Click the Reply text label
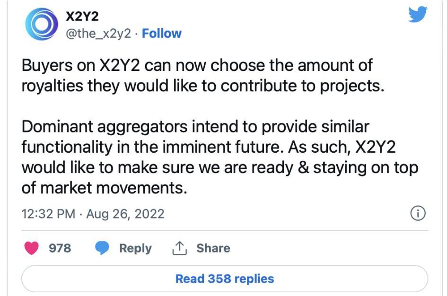The image size is (447, 296). pyautogui.click(x=135, y=248)
